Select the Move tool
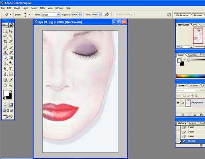 (11, 31)
